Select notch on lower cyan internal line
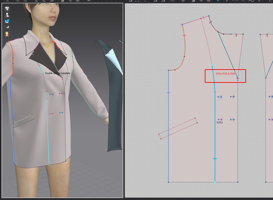 [x=215, y=158]
